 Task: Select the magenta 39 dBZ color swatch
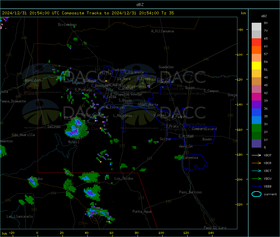[256, 97]
